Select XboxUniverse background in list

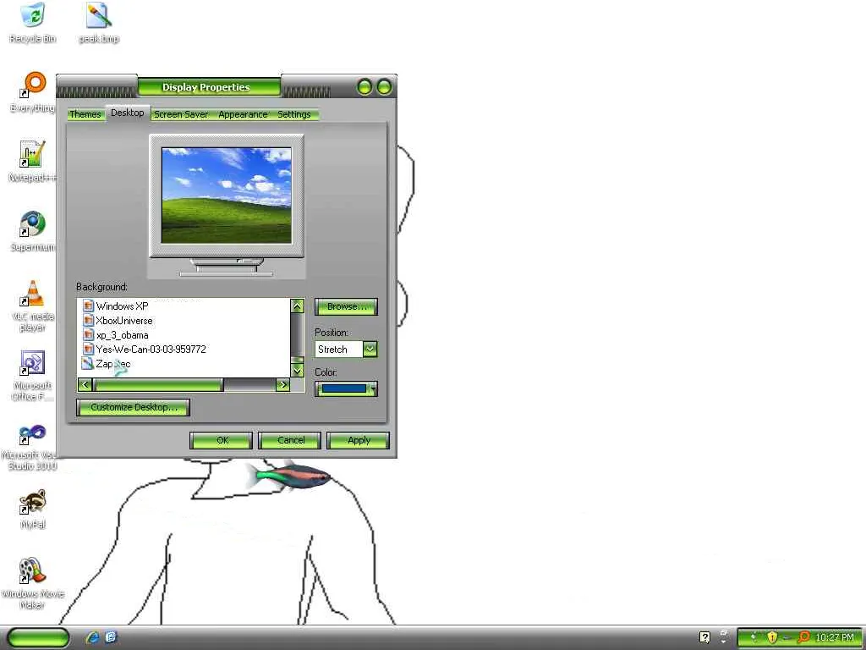tap(124, 321)
